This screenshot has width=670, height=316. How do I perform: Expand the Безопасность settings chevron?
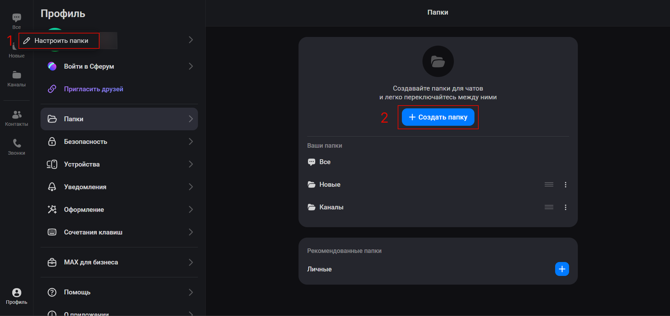pyautogui.click(x=191, y=141)
